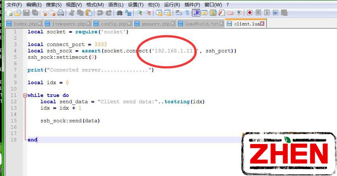337x176 pixels.
Task: Toggle Show All Characters pilcrow icon
Action: click(x=187, y=13)
